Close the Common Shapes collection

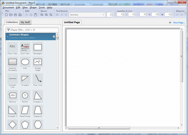(x=54, y=37)
